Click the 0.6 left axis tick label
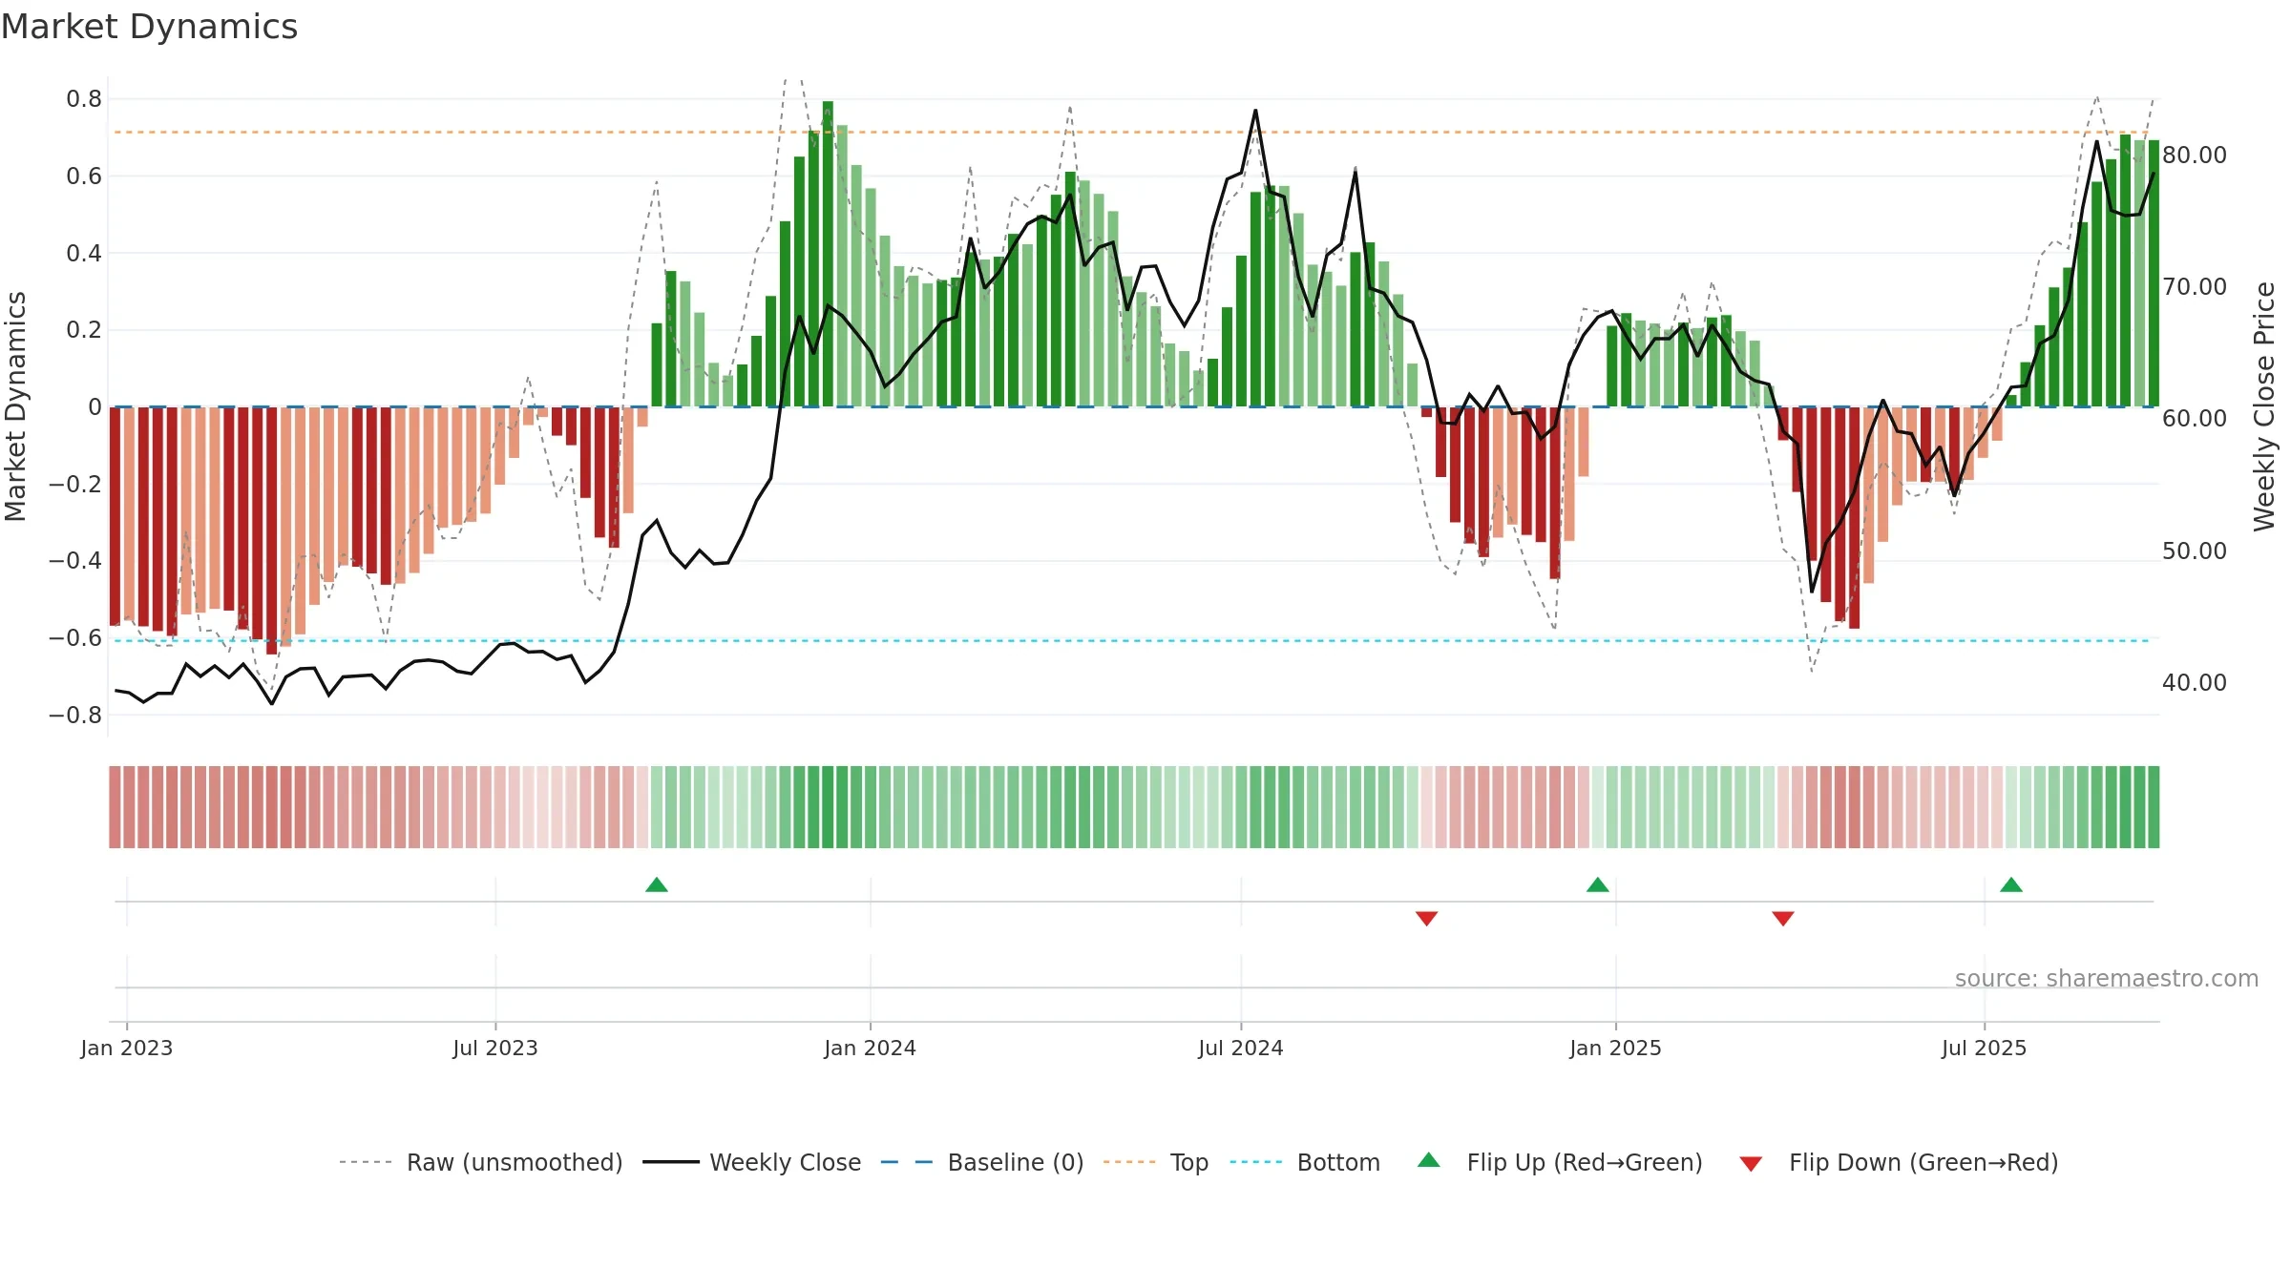The height and width of the screenshot is (1288, 2291). [84, 176]
